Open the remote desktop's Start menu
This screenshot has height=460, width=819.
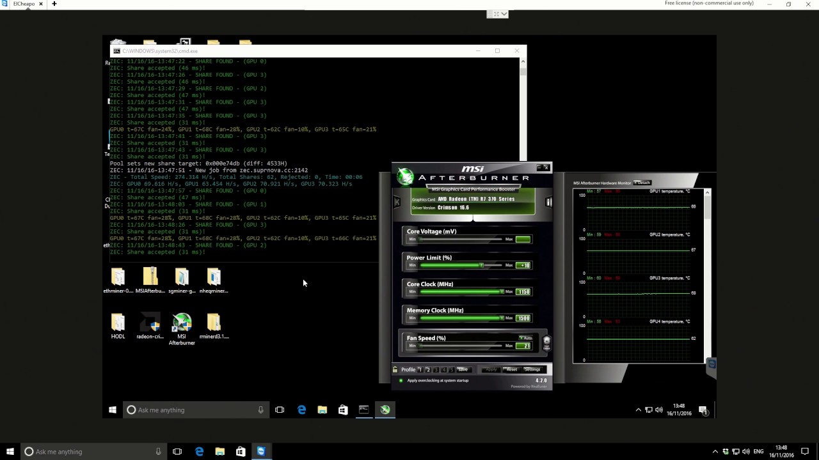pyautogui.click(x=113, y=410)
